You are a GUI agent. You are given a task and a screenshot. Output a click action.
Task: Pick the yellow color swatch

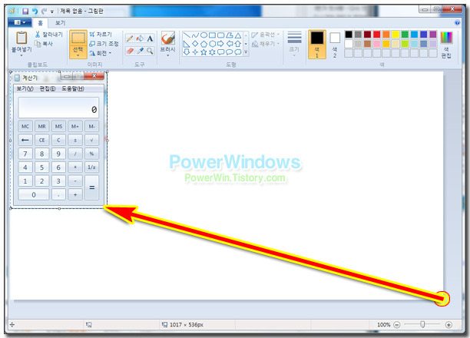(x=396, y=35)
